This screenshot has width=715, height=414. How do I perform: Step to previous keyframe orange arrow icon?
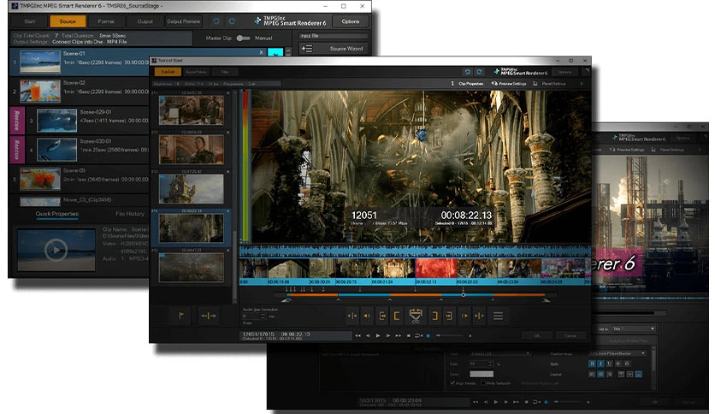(367, 316)
